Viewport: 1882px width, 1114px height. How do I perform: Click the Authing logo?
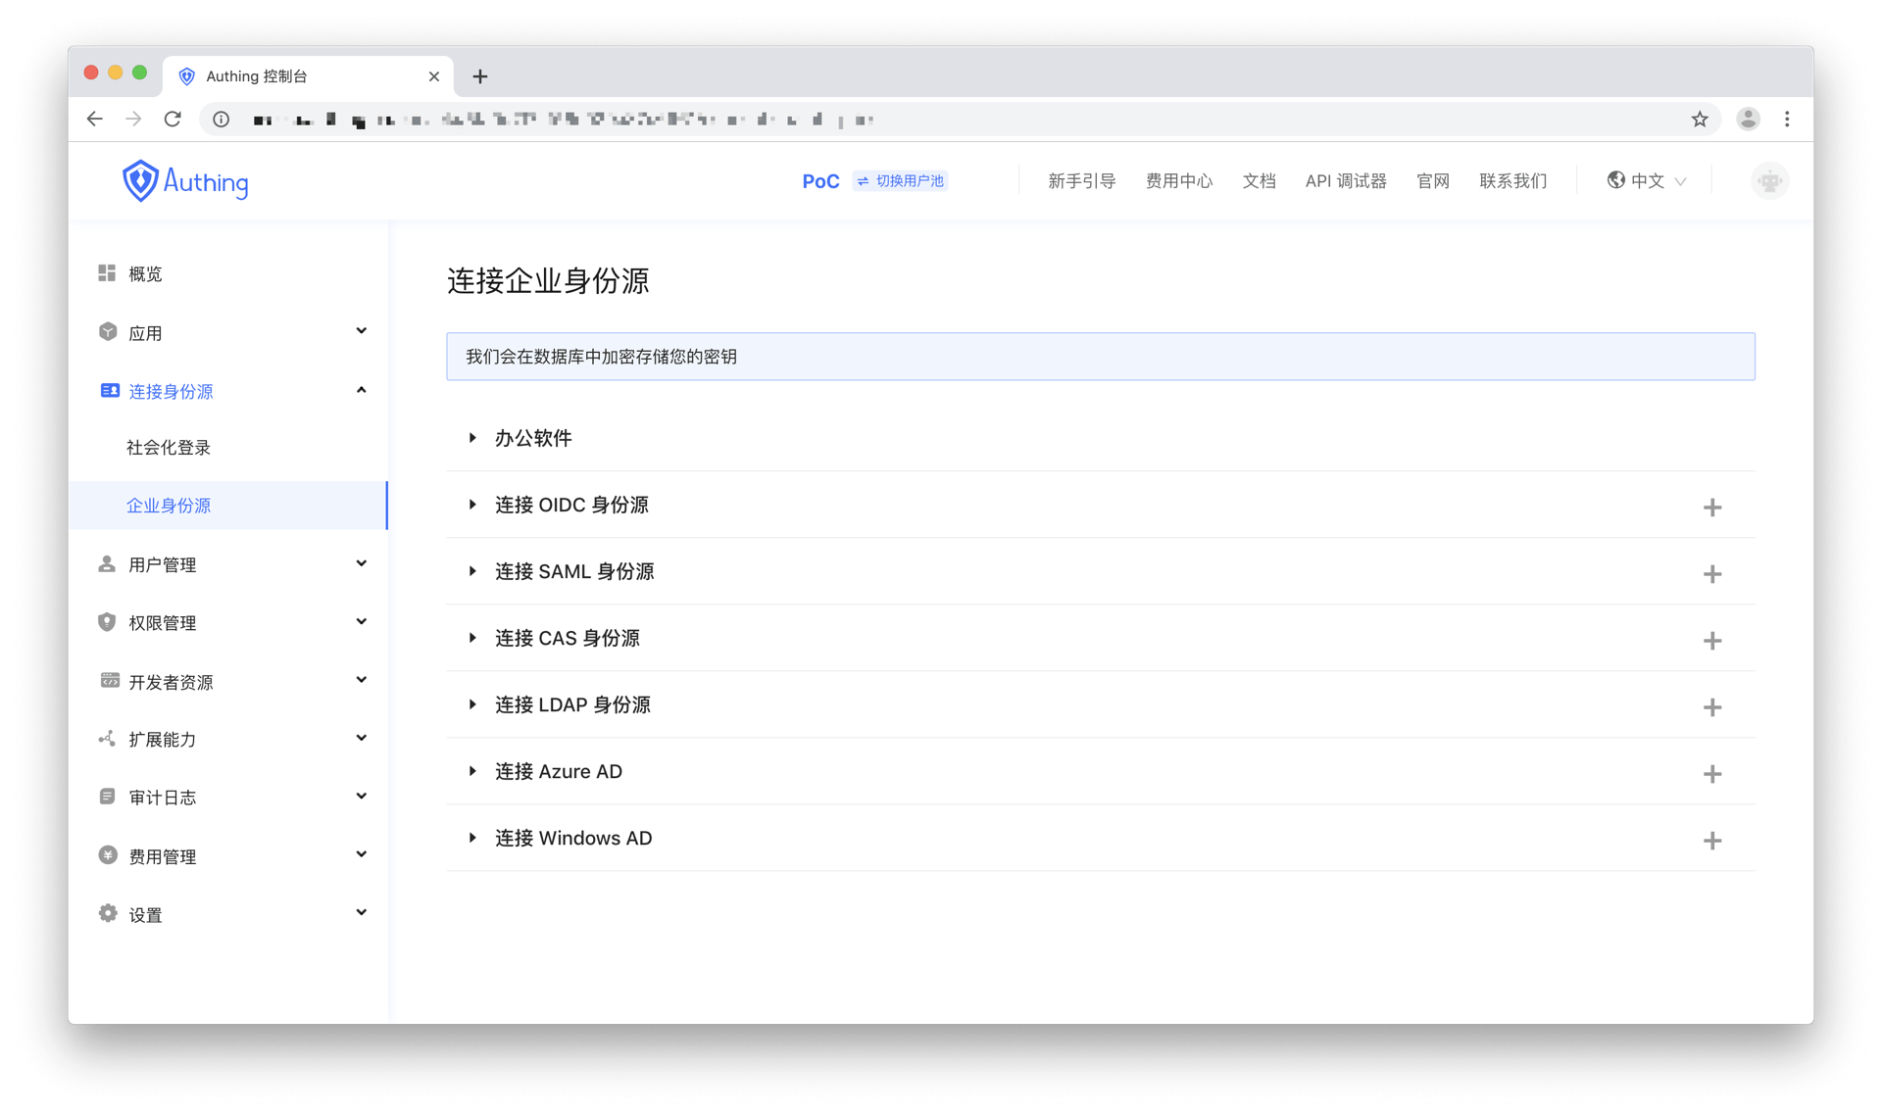(185, 181)
